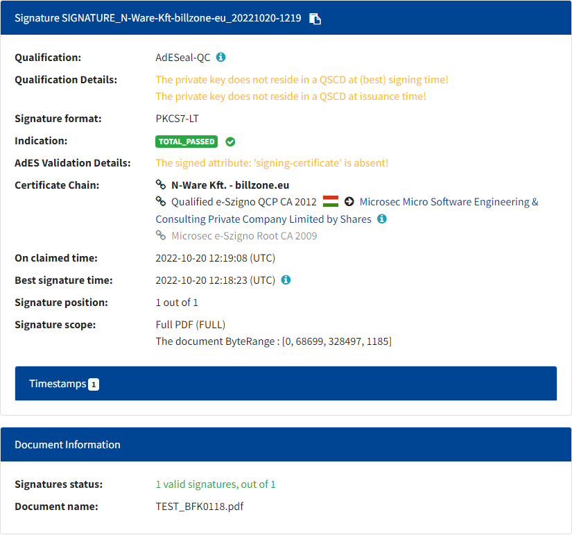This screenshot has height=535, width=572.
Task: Click the 'AdES Validation Details:' label
Action: point(73,163)
